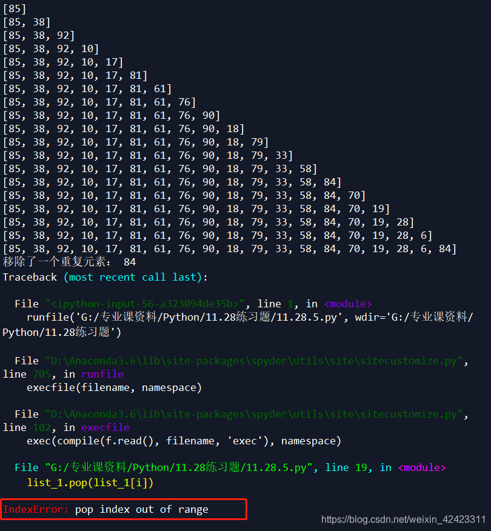This screenshot has width=491, height=531.
Task: Click the output line ending in '33]'
Action: [x=148, y=155]
